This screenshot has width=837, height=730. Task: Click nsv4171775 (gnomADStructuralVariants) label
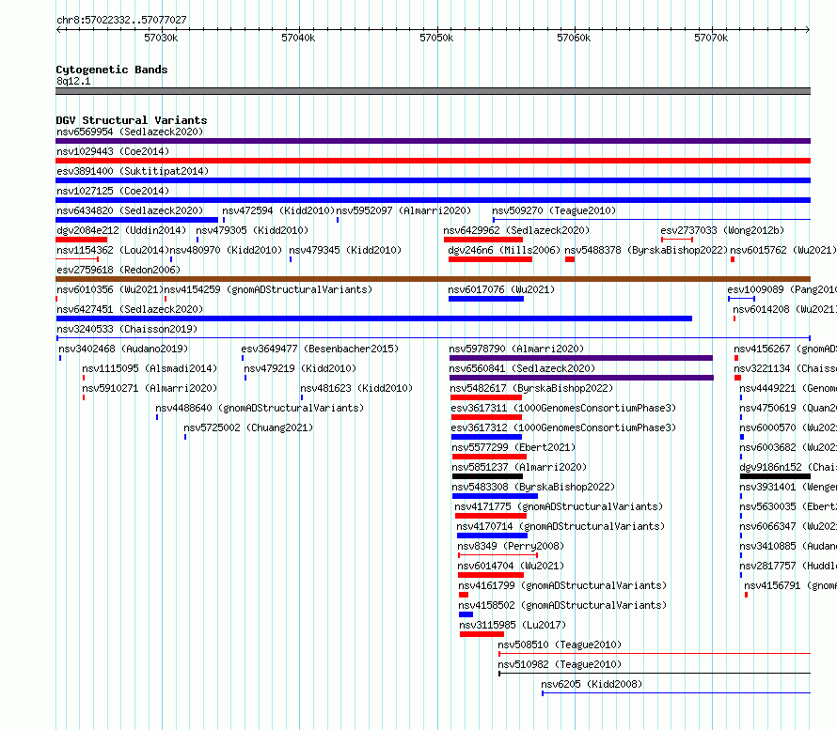[559, 506]
